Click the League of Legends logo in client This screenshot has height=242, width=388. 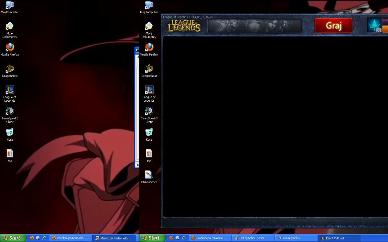(184, 25)
